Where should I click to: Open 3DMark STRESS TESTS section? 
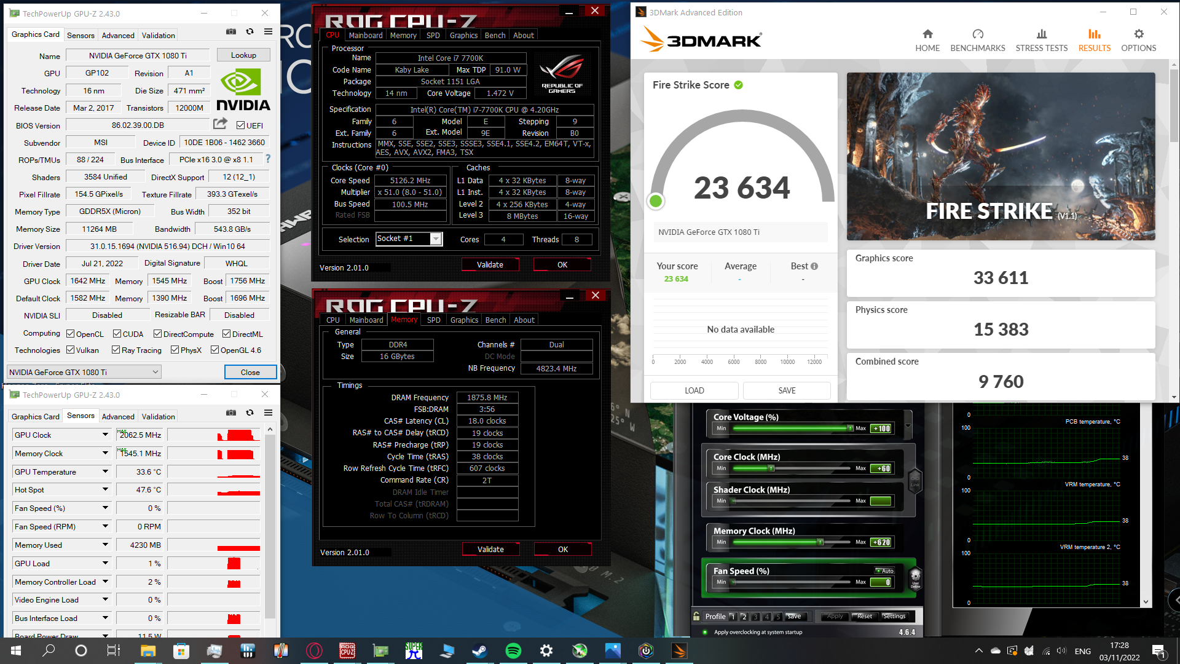[x=1042, y=41]
